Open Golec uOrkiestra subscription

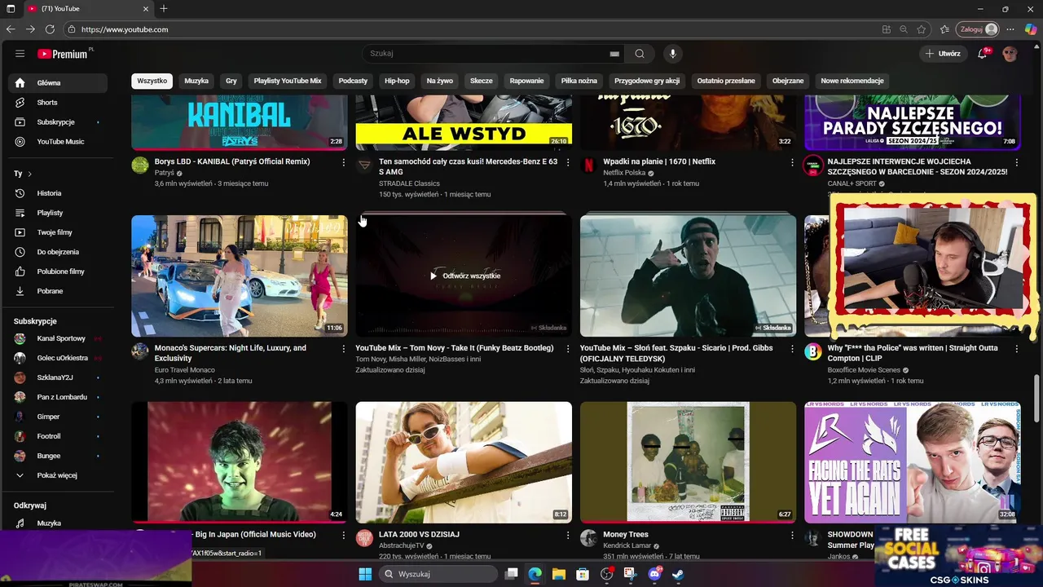click(58, 358)
